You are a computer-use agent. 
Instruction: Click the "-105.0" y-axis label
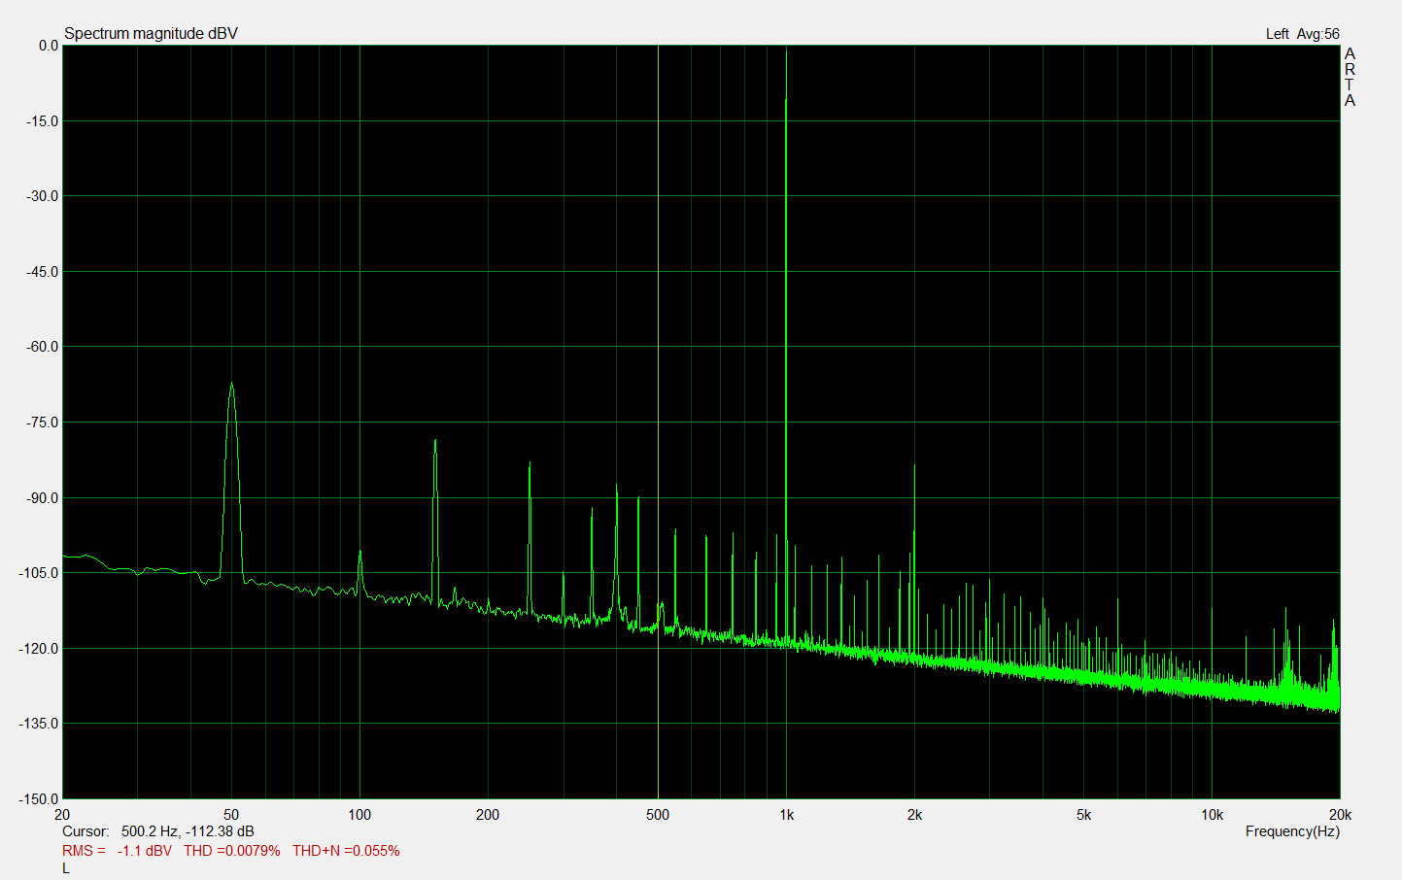tap(39, 573)
